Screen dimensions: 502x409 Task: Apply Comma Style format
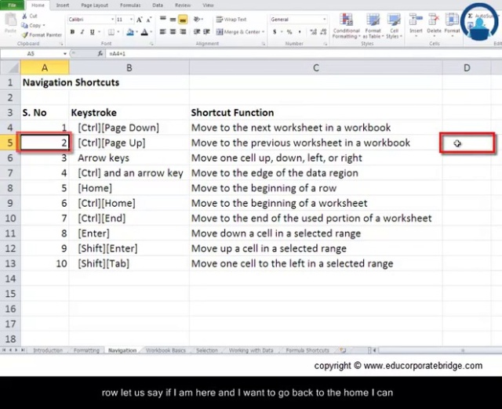[300, 32]
